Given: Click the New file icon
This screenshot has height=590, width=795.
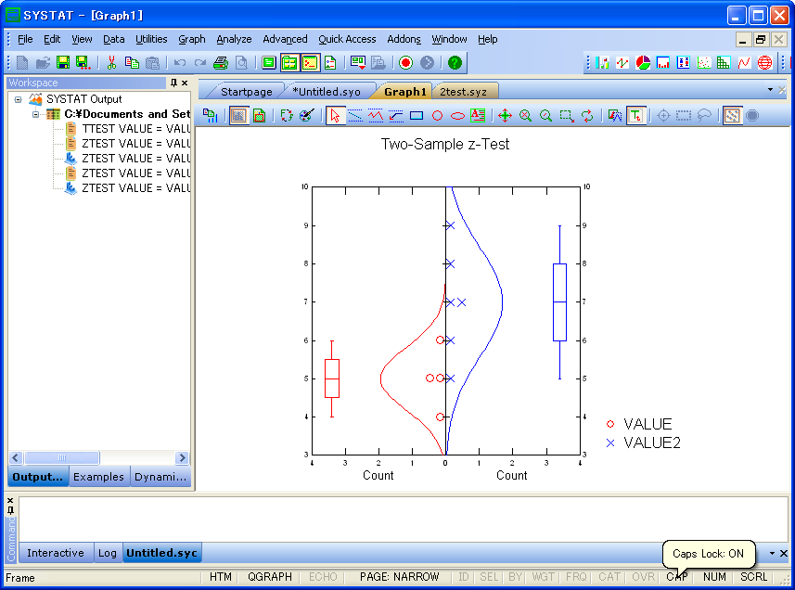Looking at the screenshot, I should pyautogui.click(x=22, y=63).
